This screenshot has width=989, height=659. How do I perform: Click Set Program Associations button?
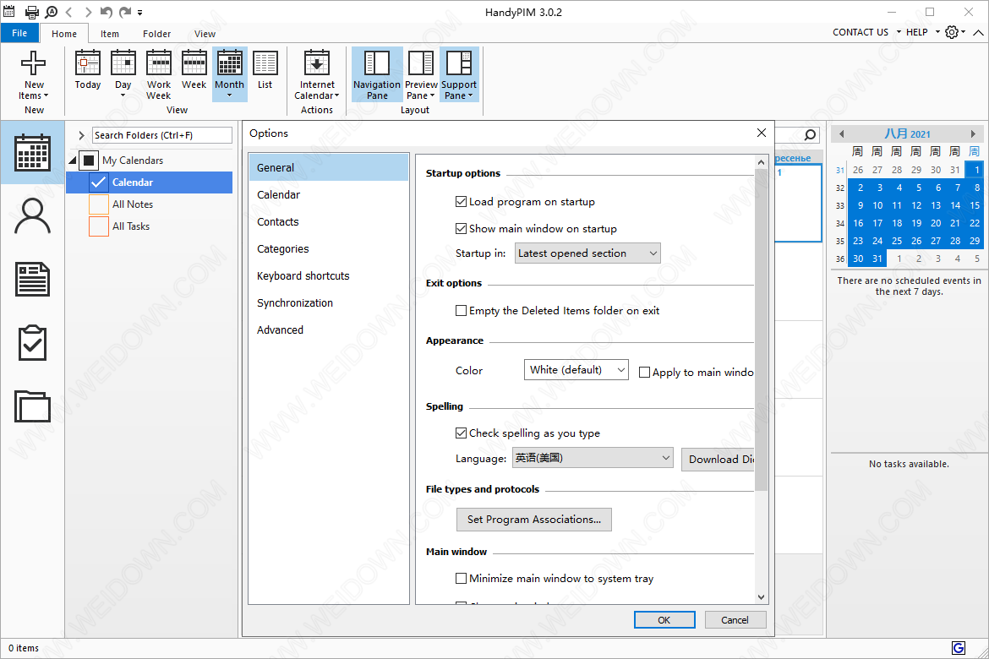[533, 519]
